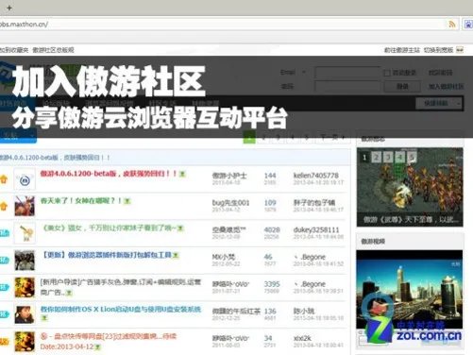Viewport: 473px width, 355px height.
Task: Show slide 2 in image carousel
Action: tap(377, 157)
